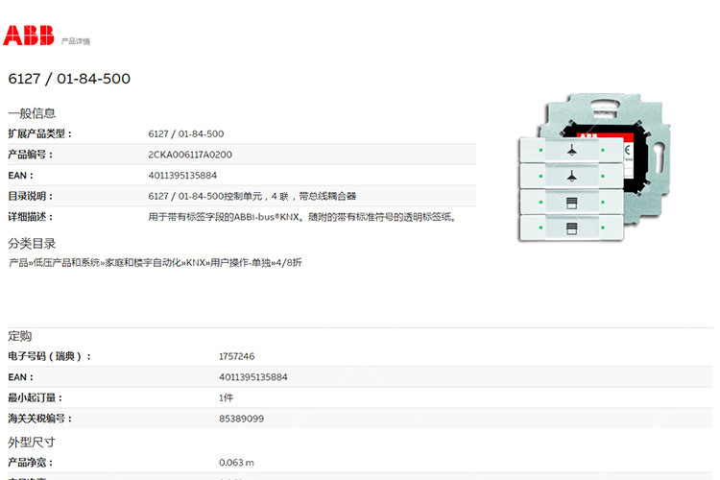This screenshot has height=480, width=720.
Task: Click the '产品编号' label
Action: coord(31,155)
